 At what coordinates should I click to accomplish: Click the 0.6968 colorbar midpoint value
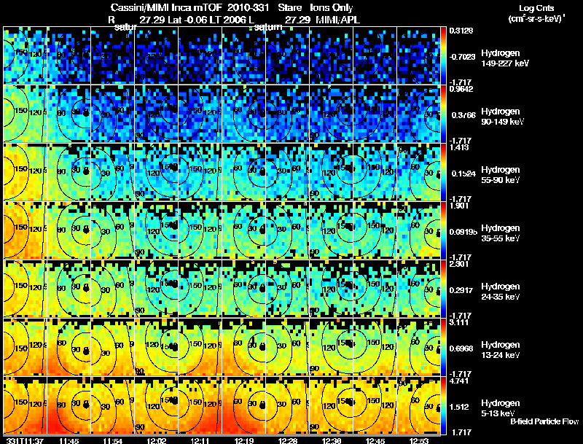(x=462, y=348)
